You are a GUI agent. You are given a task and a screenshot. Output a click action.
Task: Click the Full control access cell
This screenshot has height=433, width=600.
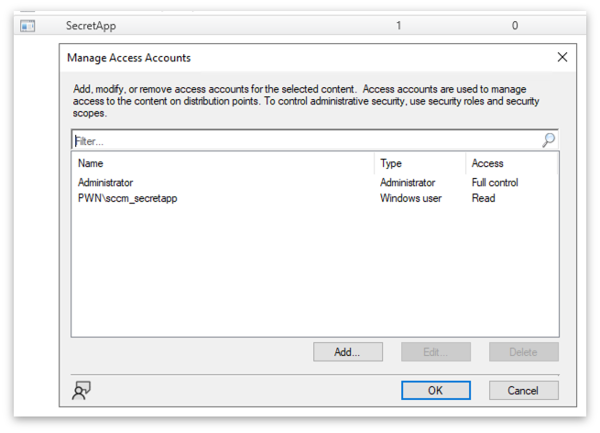click(495, 183)
